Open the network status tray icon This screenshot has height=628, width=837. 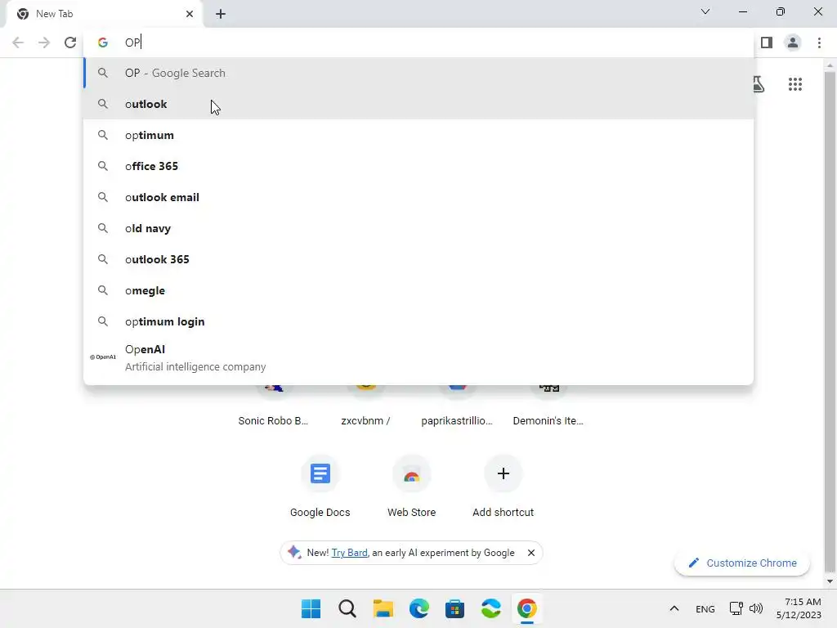736,608
